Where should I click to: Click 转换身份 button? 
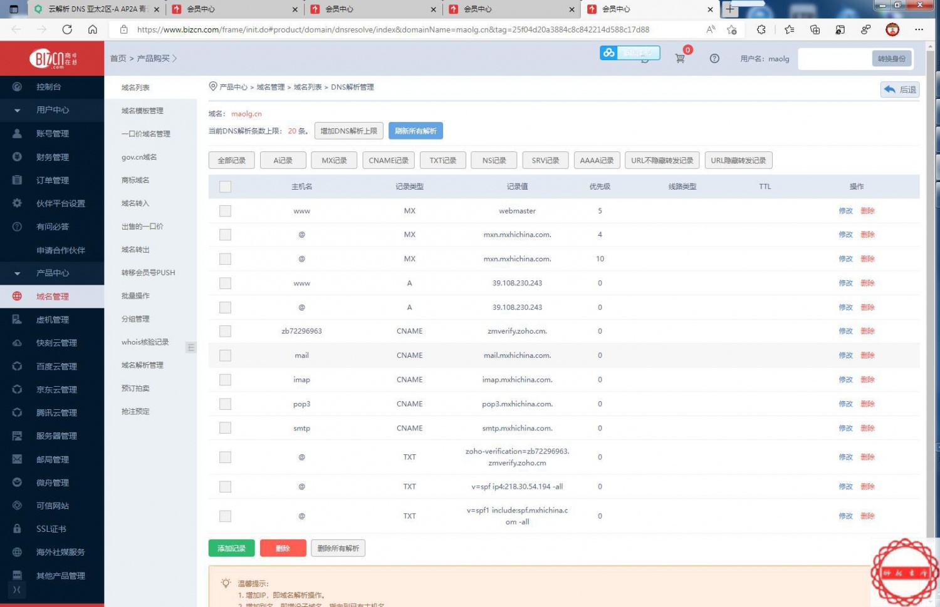891,59
